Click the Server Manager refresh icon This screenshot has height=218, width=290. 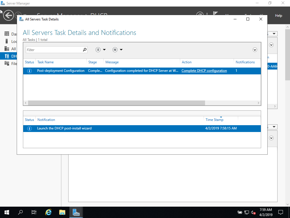pos(200,13)
